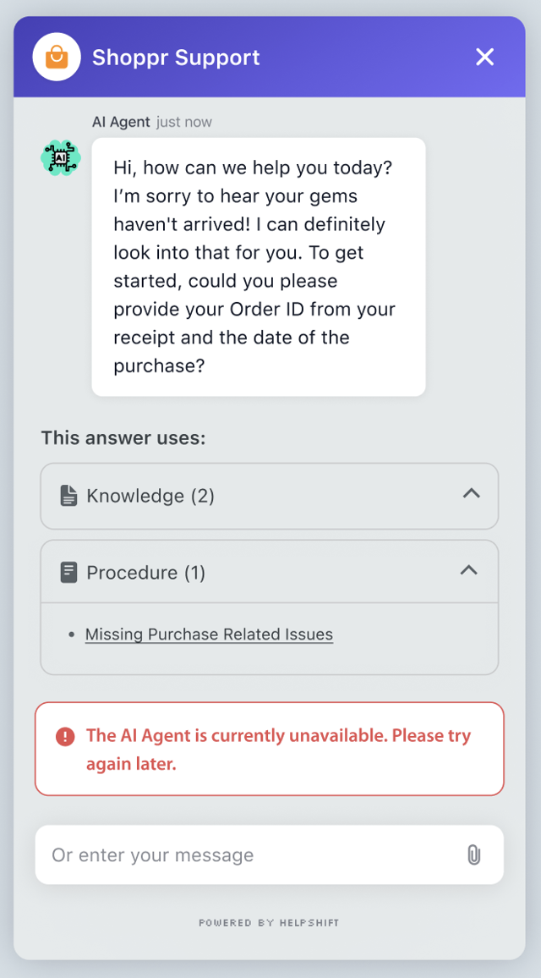Close the Shoppr Support chat window
The height and width of the screenshot is (978, 541).
click(484, 57)
